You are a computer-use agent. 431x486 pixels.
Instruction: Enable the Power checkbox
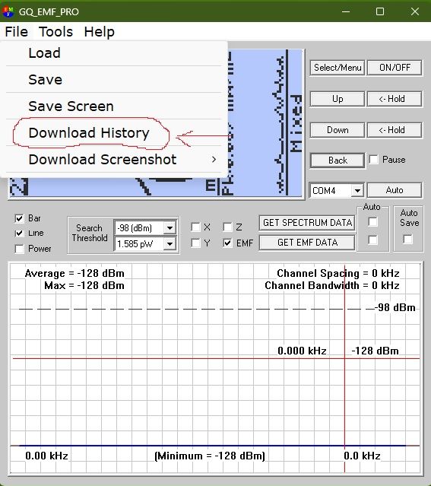point(19,249)
